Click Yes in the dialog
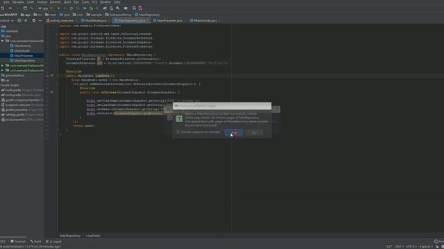The height and width of the screenshot is (249, 444). [x=234, y=133]
